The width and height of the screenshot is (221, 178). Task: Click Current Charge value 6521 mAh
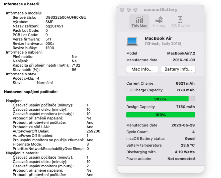185,83
